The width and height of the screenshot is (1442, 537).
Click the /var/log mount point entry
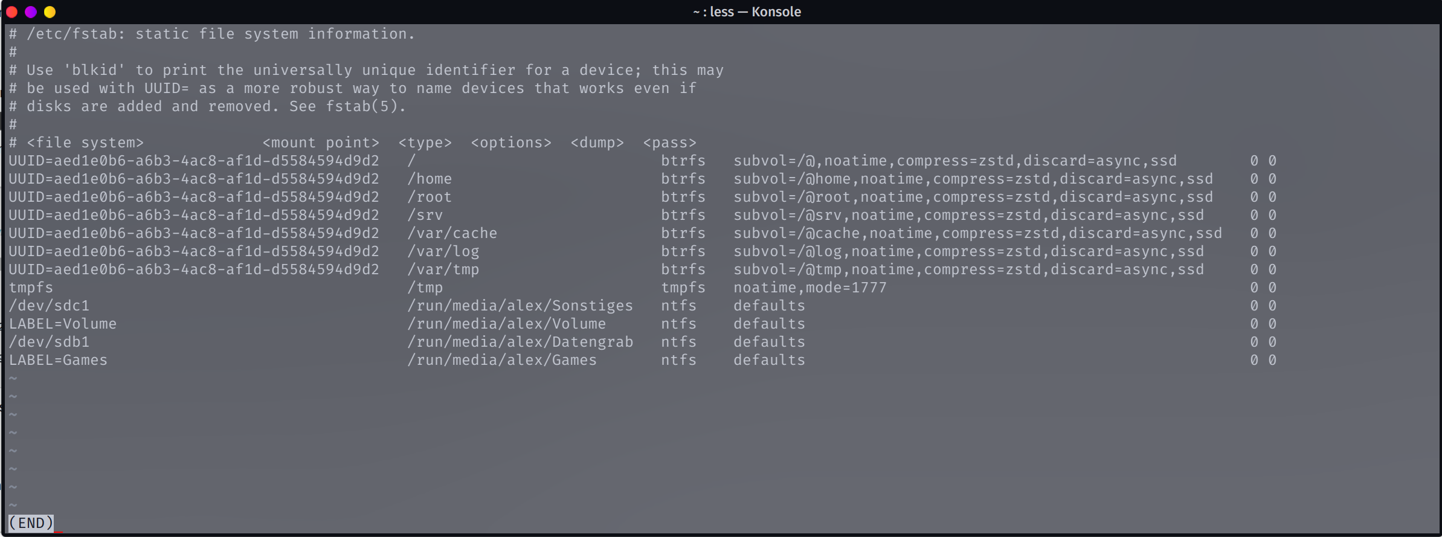[x=443, y=251]
